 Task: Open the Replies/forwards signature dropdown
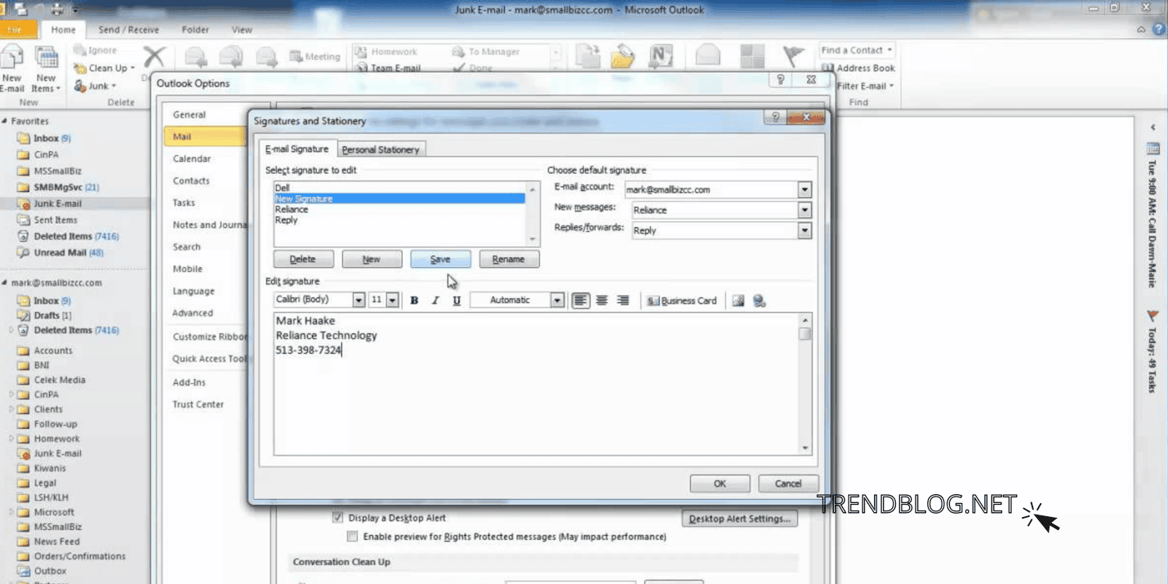[805, 230]
